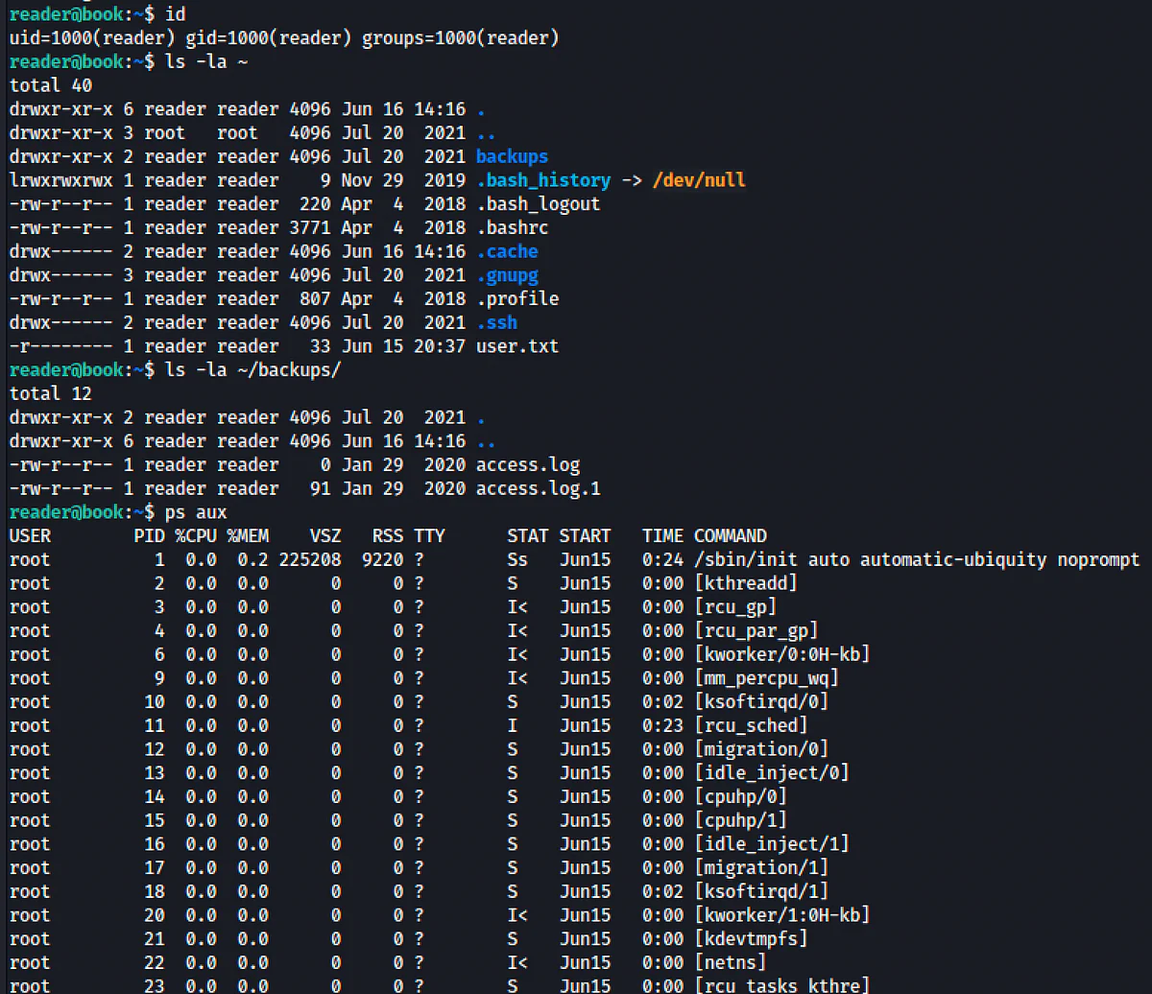1152x994 pixels.
Task: Click the [mm_percpu_wq] process name
Action: [x=766, y=678]
